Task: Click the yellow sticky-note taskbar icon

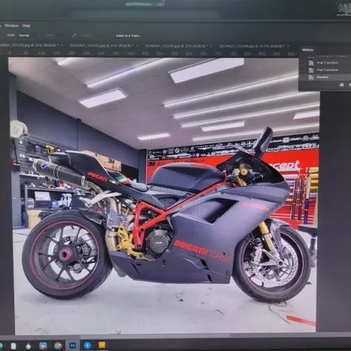Action: coord(102,345)
